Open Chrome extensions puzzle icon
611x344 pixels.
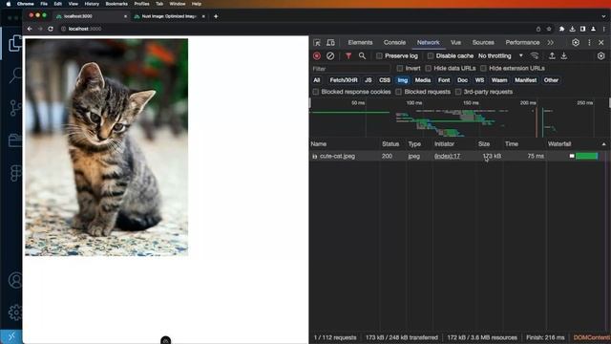coord(561,29)
